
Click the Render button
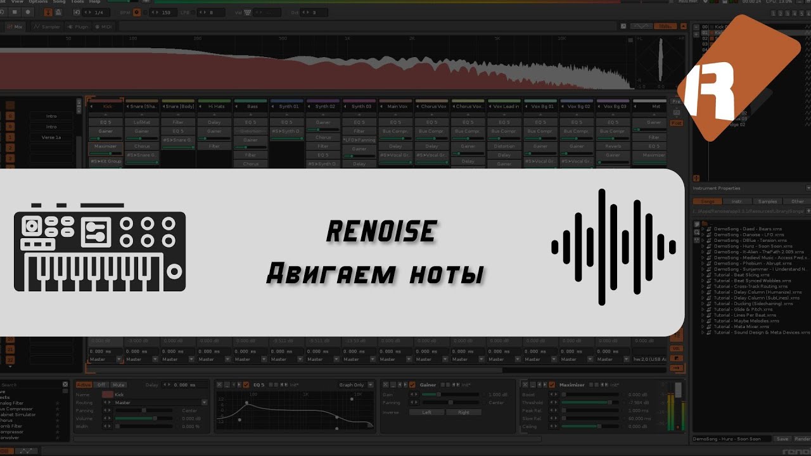pyautogui.click(x=802, y=438)
